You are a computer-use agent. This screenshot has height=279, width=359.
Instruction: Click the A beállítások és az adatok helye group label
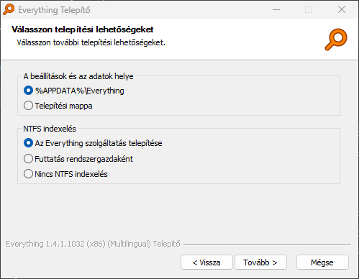(78, 76)
